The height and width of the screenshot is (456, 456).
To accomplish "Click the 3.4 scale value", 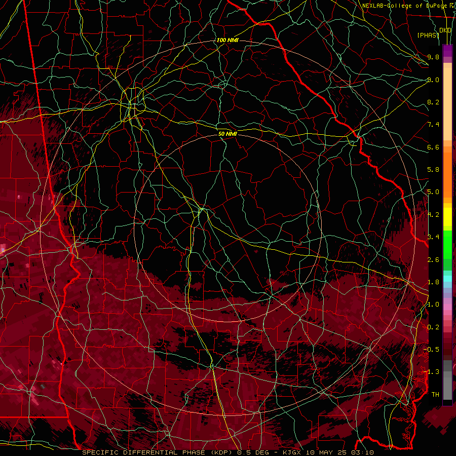I will coord(433,237).
